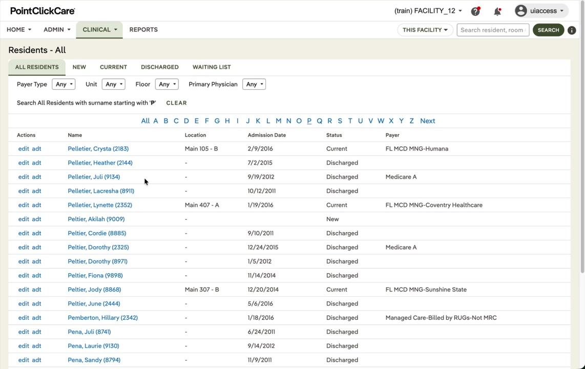Open resident Peltier, Cordie (8885)
The height and width of the screenshot is (369, 585).
tap(97, 233)
